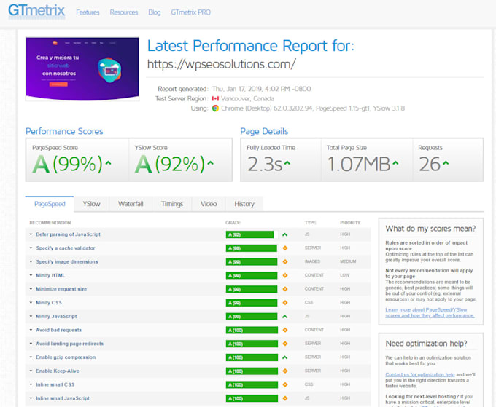Click the MEDIUM priority value

(348, 261)
